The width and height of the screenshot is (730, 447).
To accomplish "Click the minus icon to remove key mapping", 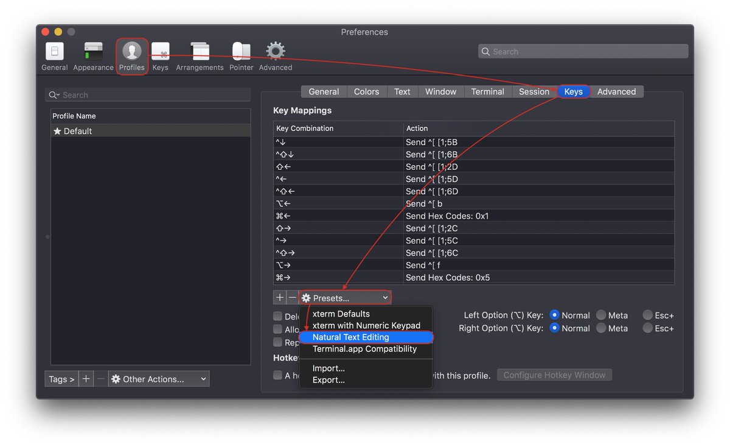I will 293,297.
